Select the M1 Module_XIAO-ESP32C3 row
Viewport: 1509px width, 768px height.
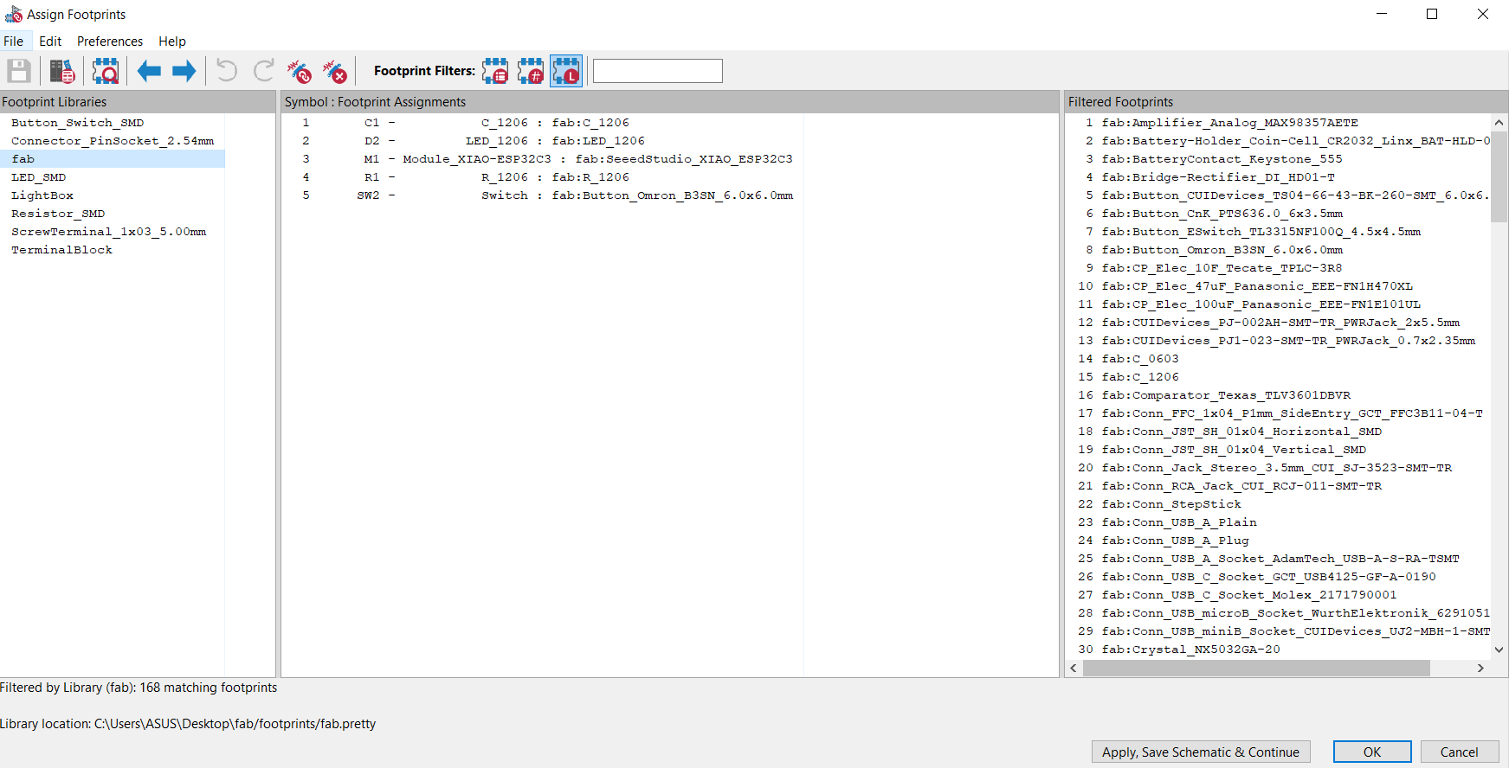point(543,159)
